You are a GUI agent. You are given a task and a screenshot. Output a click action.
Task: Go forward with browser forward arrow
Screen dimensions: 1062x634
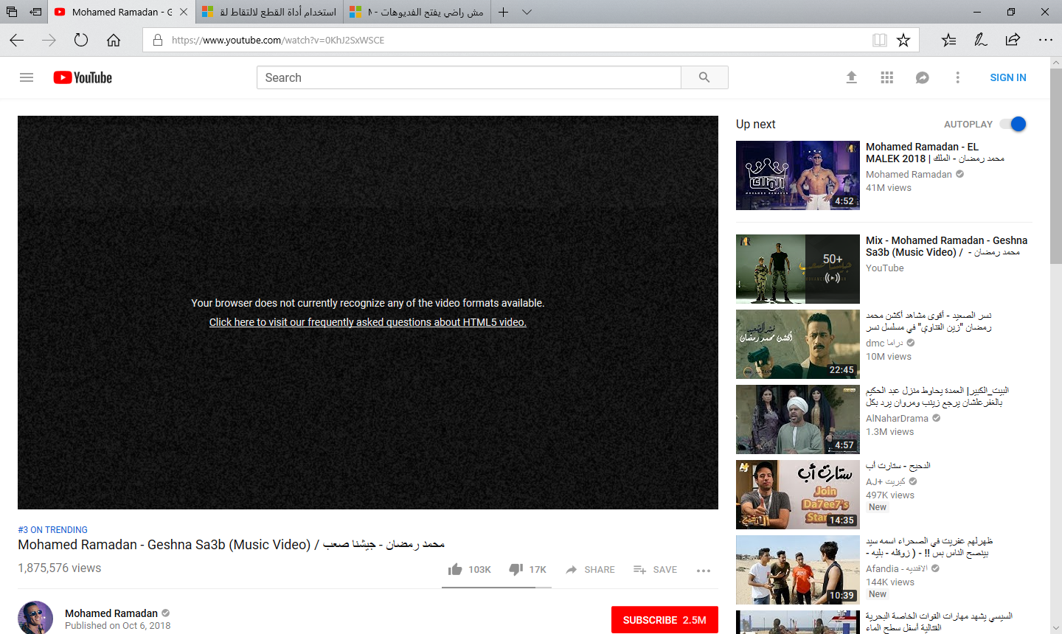pos(49,40)
